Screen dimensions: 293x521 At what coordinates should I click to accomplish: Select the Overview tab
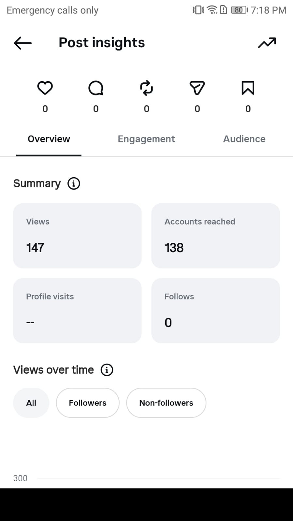[x=49, y=139]
